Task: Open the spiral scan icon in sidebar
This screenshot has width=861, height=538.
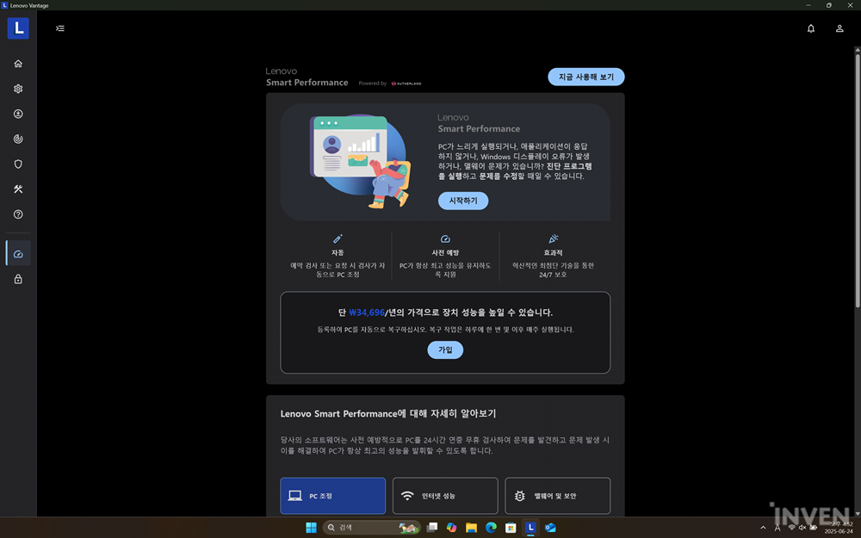Action: 18,139
